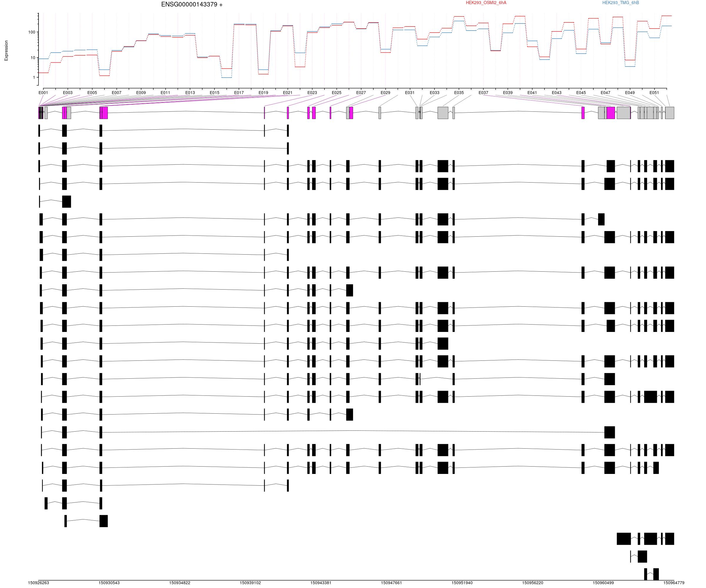Click exon label E001
706x588 pixels.
click(43, 93)
